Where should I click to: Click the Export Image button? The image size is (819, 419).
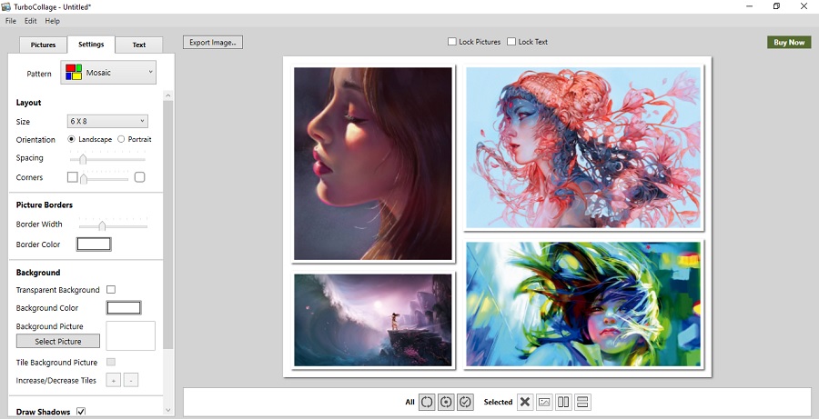click(213, 42)
